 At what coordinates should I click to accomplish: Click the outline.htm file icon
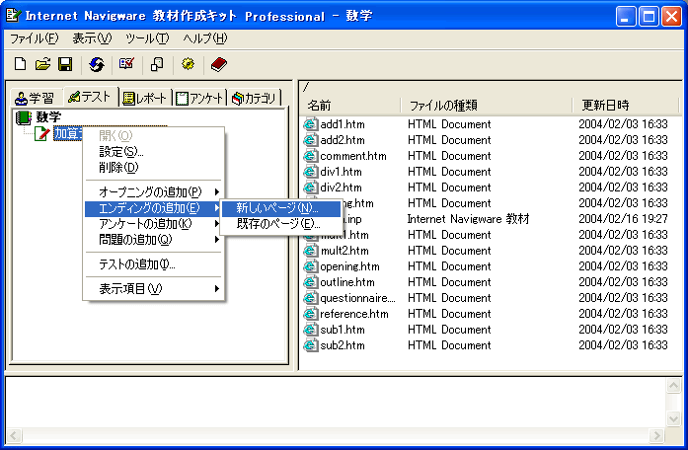pyautogui.click(x=310, y=282)
